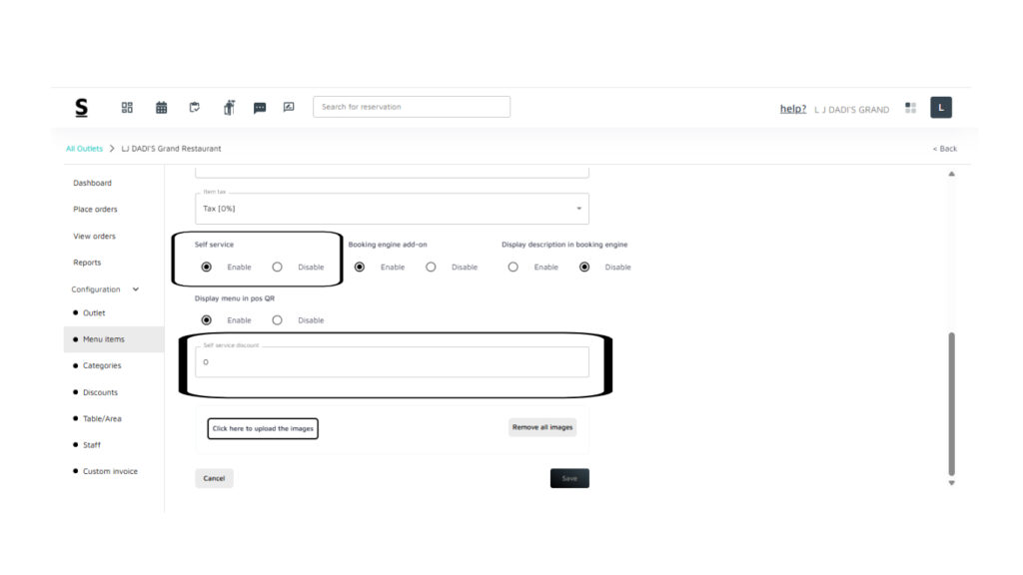The image size is (1023, 575).
Task: Click the S logo home icon
Action: [81, 107]
